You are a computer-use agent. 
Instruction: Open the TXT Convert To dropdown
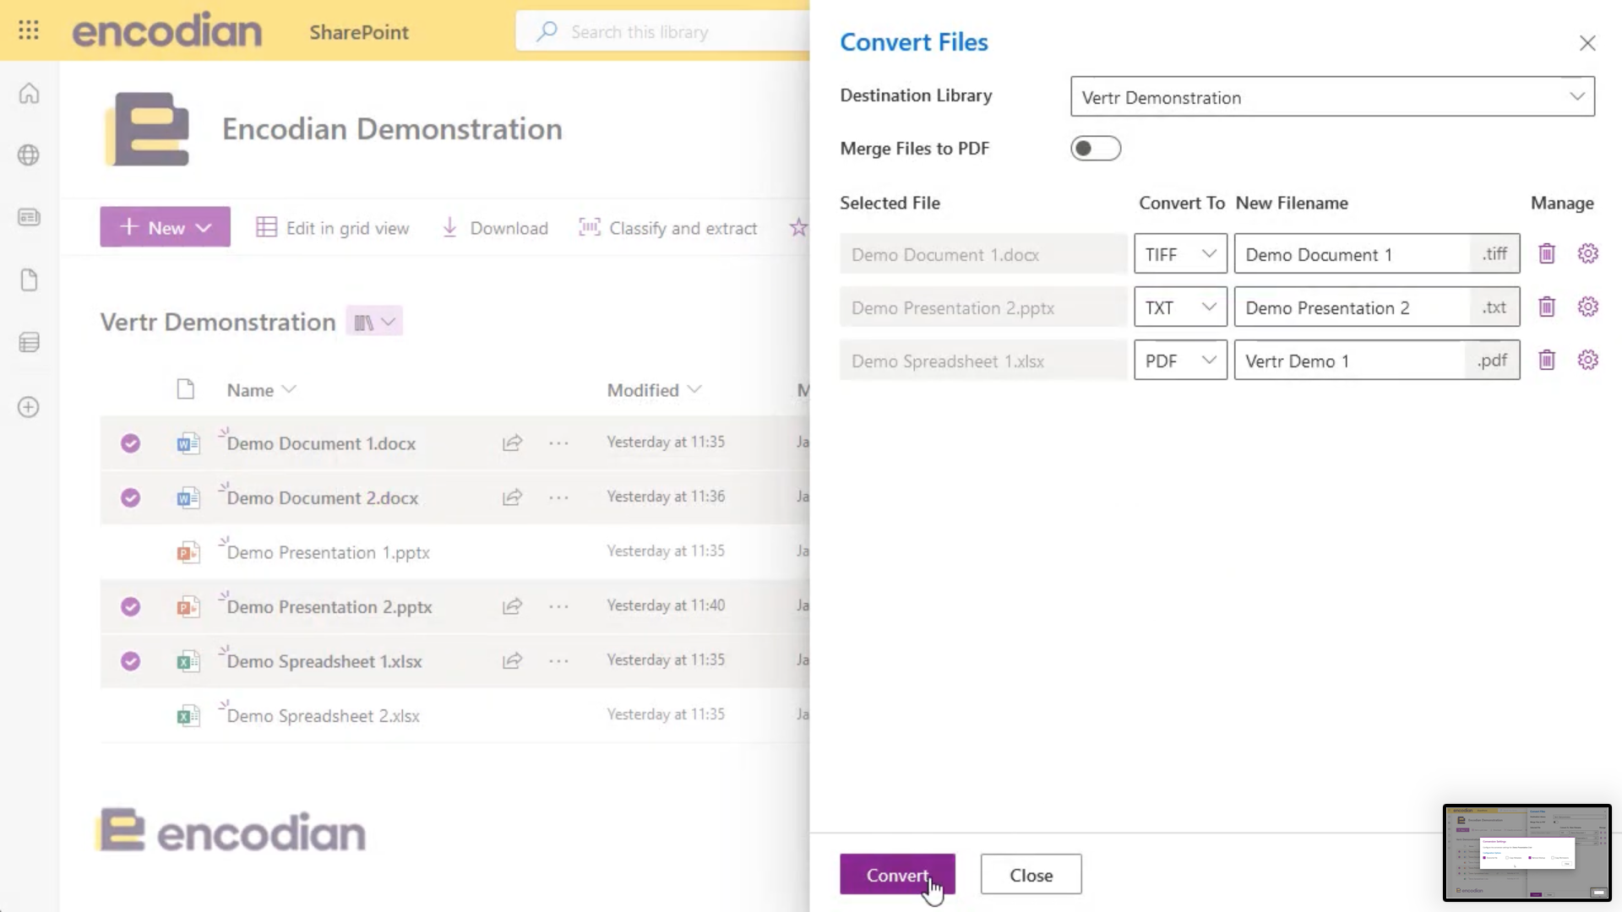pos(1180,307)
